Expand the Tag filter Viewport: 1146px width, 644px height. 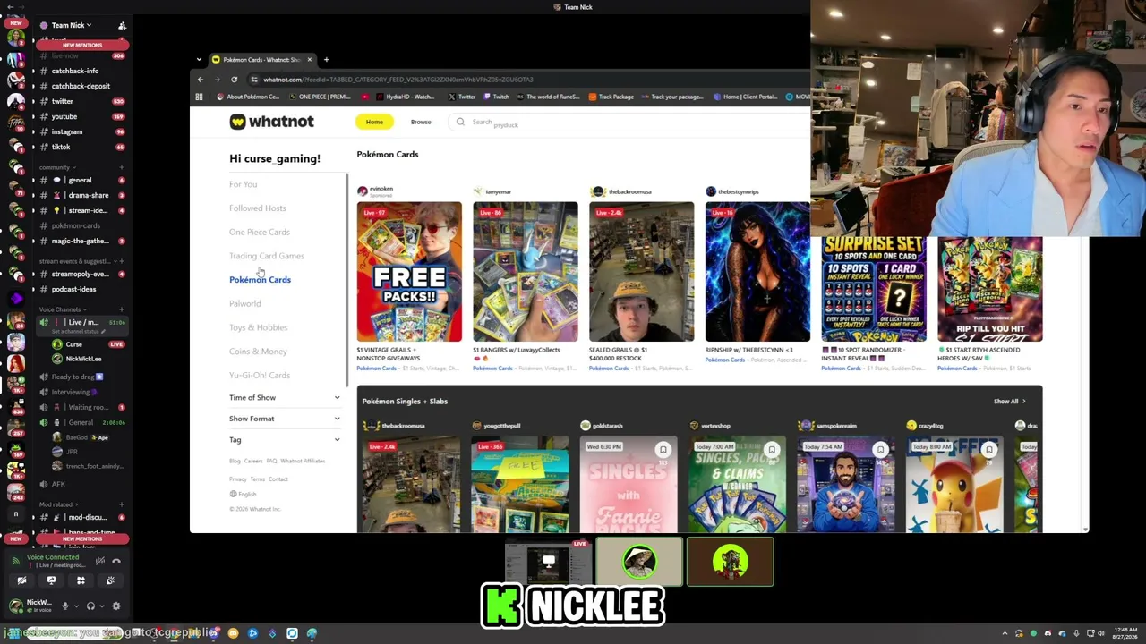pyautogui.click(x=284, y=439)
